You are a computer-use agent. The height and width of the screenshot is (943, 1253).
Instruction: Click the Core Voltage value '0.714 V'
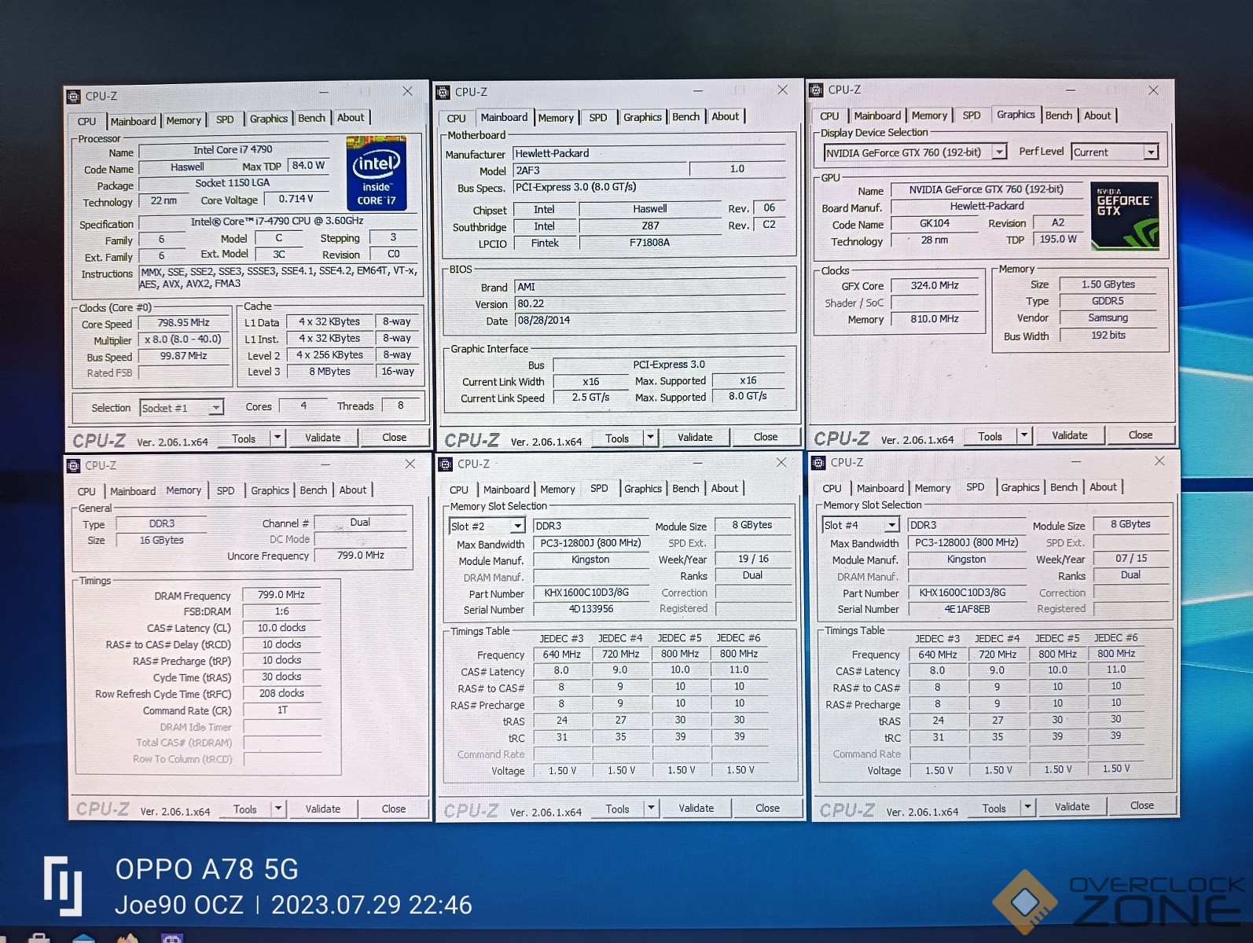[296, 199]
